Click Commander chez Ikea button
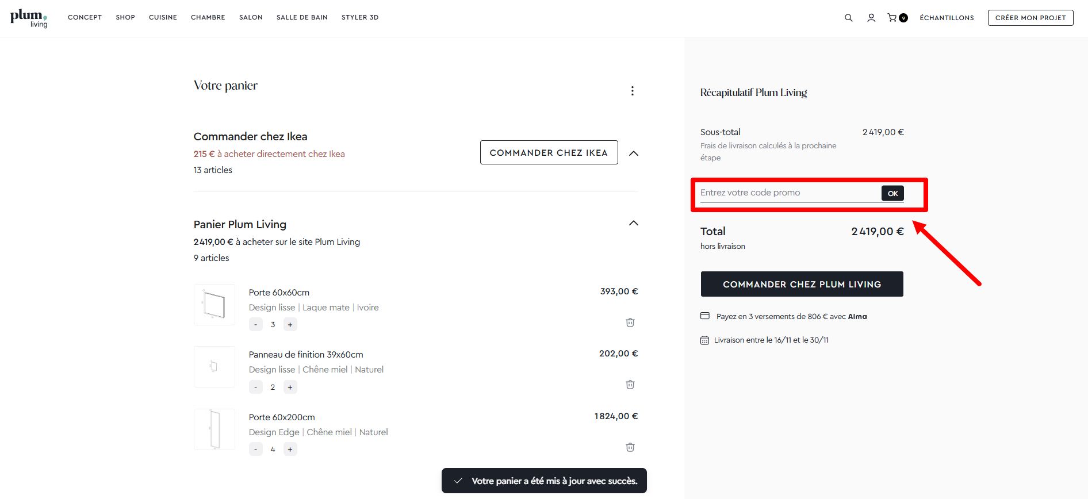This screenshot has width=1088, height=499. 549,152
